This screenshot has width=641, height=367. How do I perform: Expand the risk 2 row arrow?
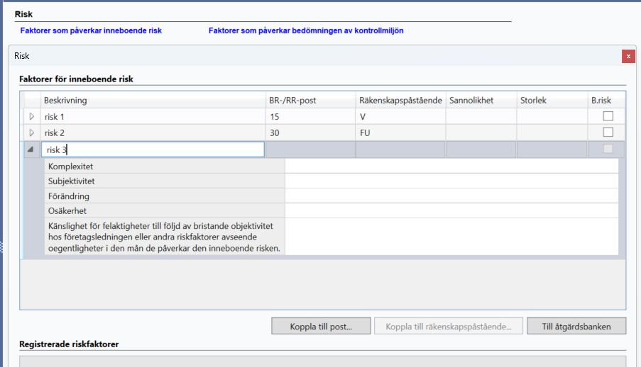[31, 132]
